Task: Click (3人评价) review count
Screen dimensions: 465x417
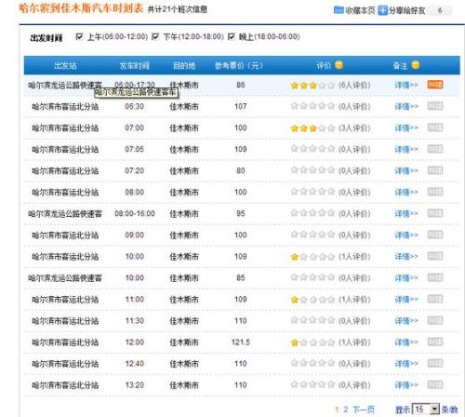Action: tap(354, 128)
